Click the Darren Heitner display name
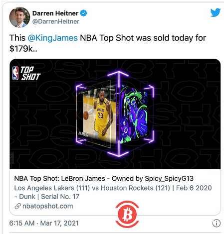This screenshot has width=224, height=234. coord(55,13)
